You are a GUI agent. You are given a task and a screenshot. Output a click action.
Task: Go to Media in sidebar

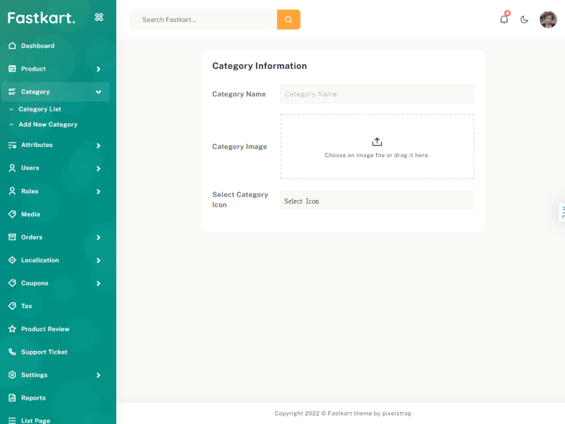click(31, 214)
